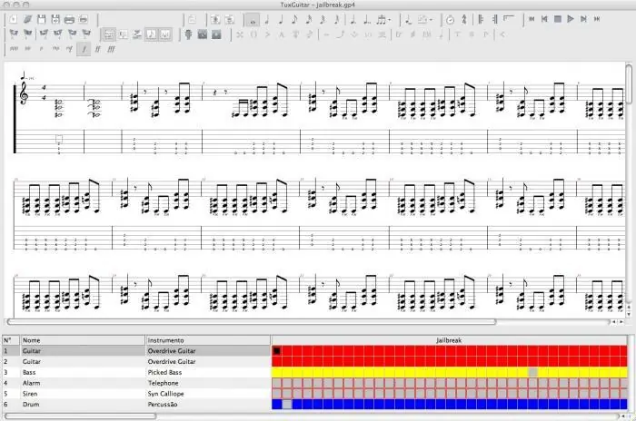636x421 pixels.
Task: Create a new song with New icon
Action: [14, 19]
